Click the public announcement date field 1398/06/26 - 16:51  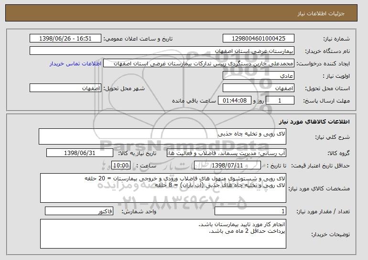click(65, 39)
